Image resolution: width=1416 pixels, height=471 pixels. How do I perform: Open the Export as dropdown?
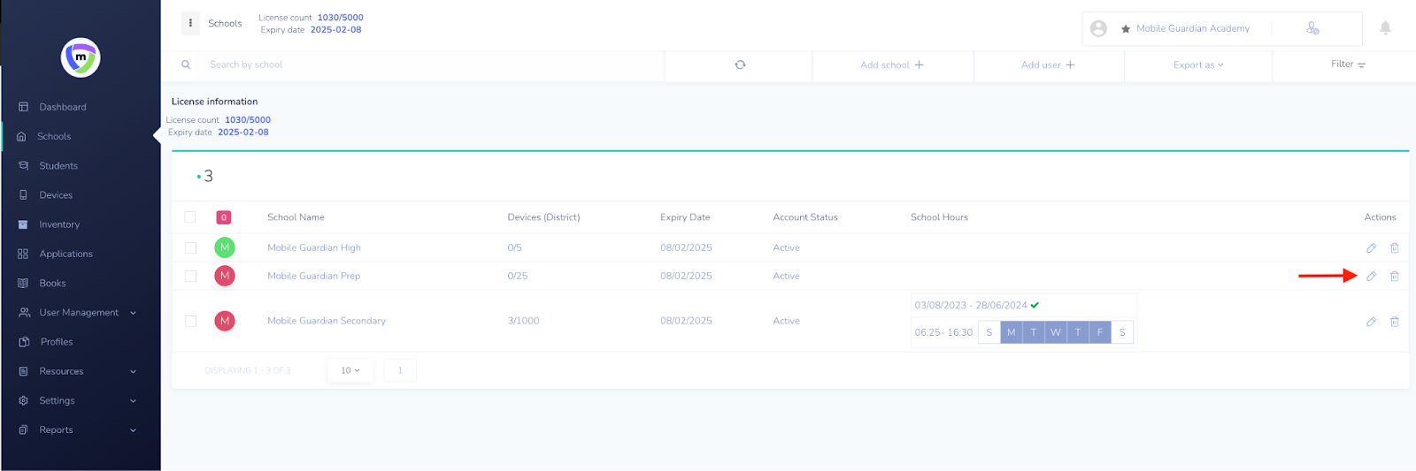tap(1198, 65)
